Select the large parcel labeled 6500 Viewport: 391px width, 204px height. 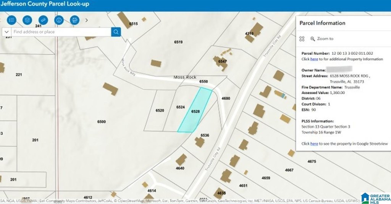point(102,121)
